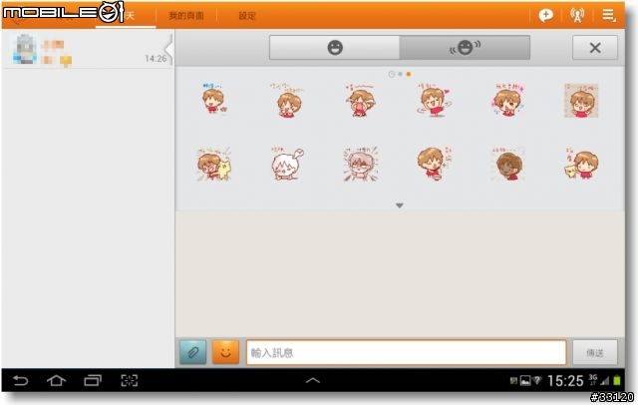Select the white-haired outline boy with drumstick sticker
The height and width of the screenshot is (405, 638).
[x=288, y=164]
